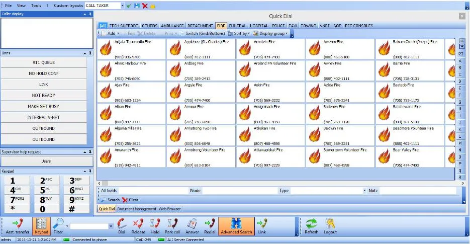Click the Redial icon
The height and width of the screenshot is (244, 470).
point(210,226)
